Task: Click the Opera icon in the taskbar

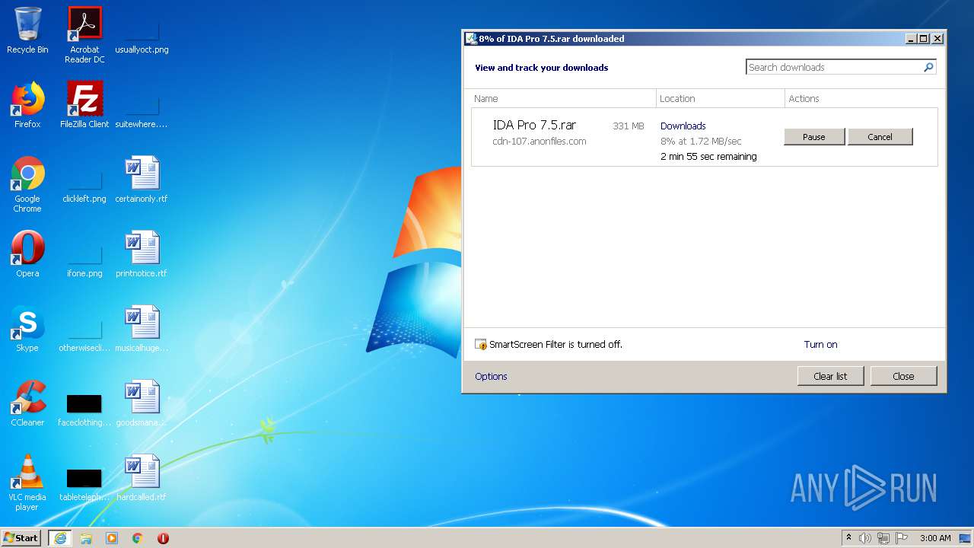Action: tap(163, 538)
